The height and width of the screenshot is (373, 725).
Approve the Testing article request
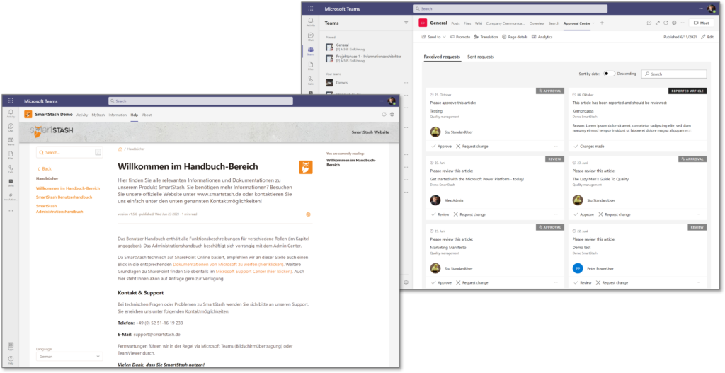point(441,146)
